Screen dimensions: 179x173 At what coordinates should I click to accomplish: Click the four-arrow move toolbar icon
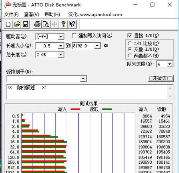pyautogui.click(x=54, y=24)
